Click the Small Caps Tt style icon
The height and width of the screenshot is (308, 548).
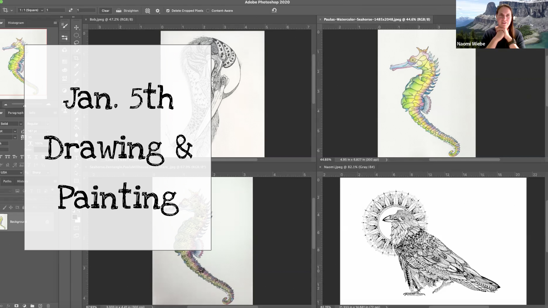pos(15,157)
